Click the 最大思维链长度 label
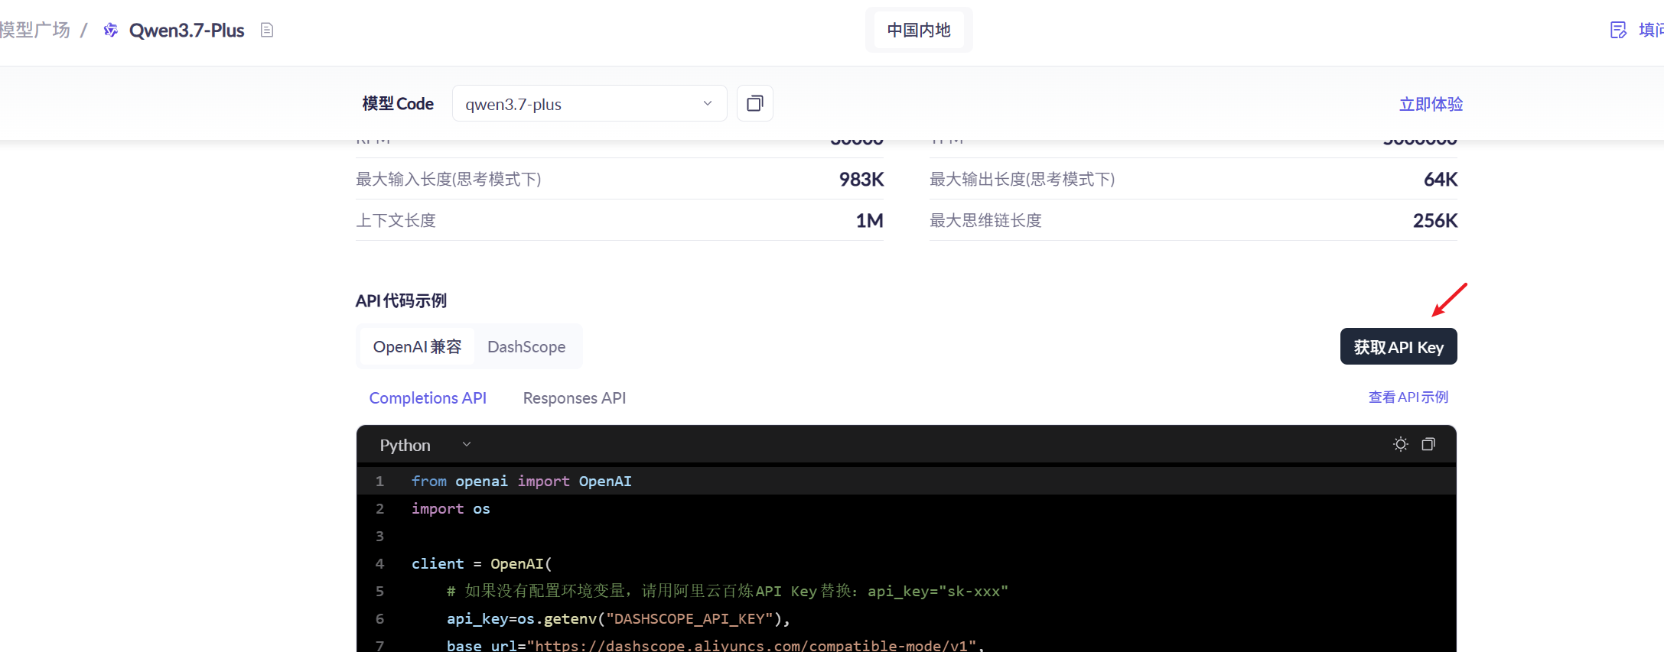1664x652 pixels. point(985,220)
